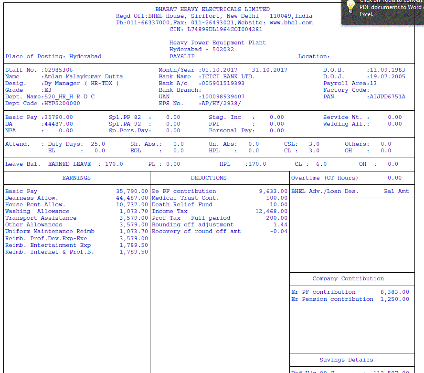The image size is (424, 373).
Task: Click Company Contribution section header
Action: 348,279
